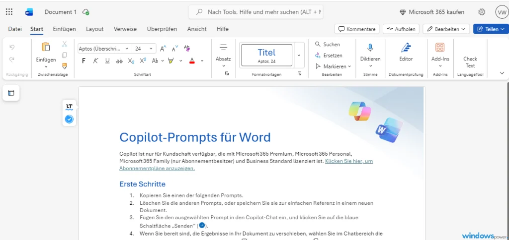Screen dimensions: 509x240
Task: Collapse the ribbon with chevron
Action: tap(502, 73)
